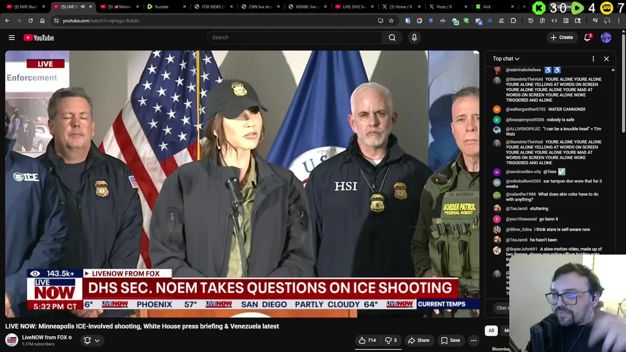Switch to the CNN live stream tab
Viewport: 626px width, 352px height.
[x=260, y=7]
